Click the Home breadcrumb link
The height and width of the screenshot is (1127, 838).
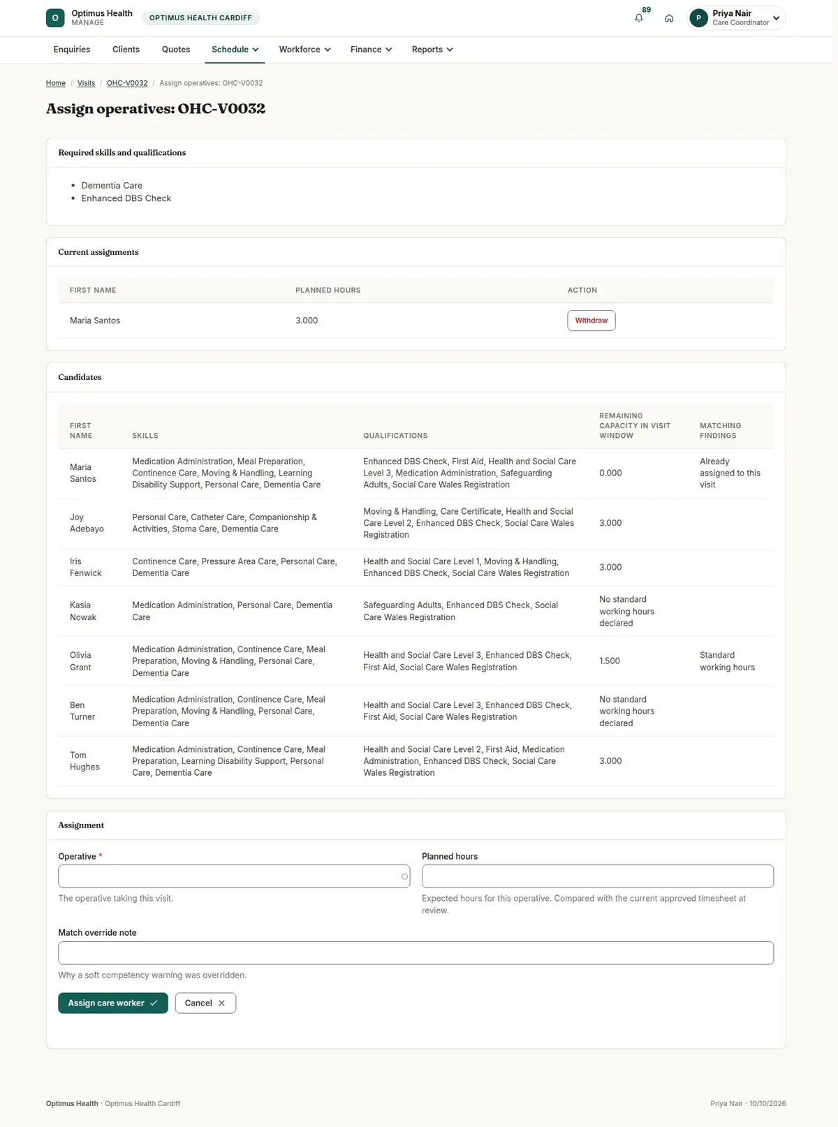click(56, 83)
